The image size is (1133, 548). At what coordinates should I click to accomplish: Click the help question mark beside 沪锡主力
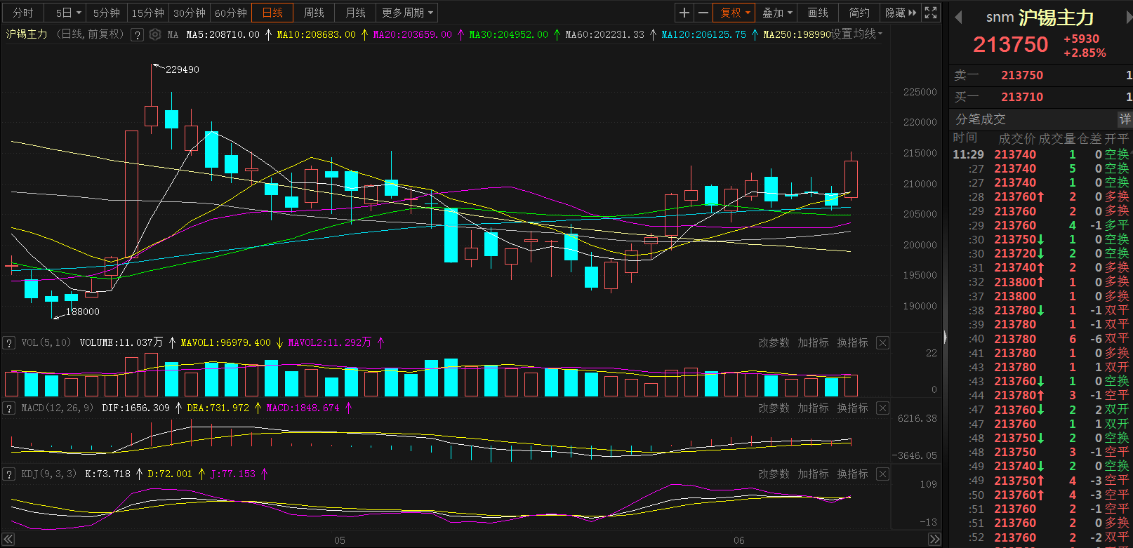(138, 34)
